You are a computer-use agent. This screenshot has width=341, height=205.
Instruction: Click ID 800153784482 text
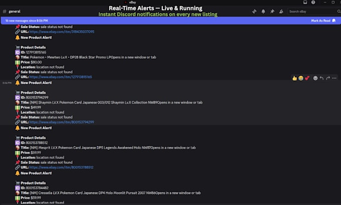(x=35, y=188)
